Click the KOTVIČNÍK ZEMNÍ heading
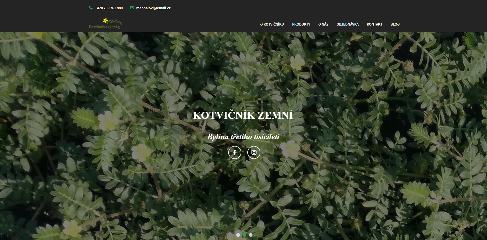Image resolution: width=487 pixels, height=240 pixels. tap(243, 115)
